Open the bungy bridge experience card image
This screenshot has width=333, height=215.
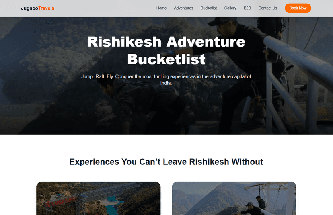click(98, 198)
